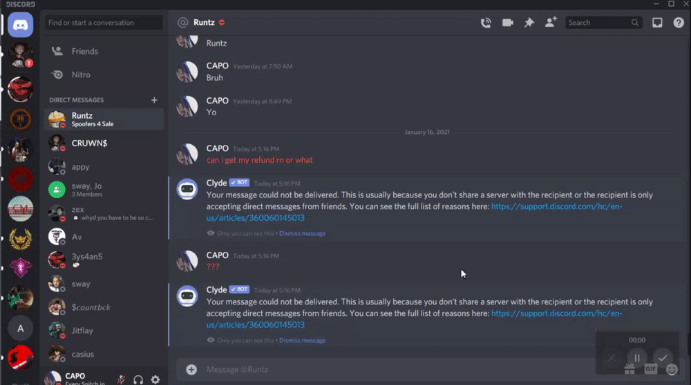Click CAPO avatar beside ??? message

(x=187, y=261)
